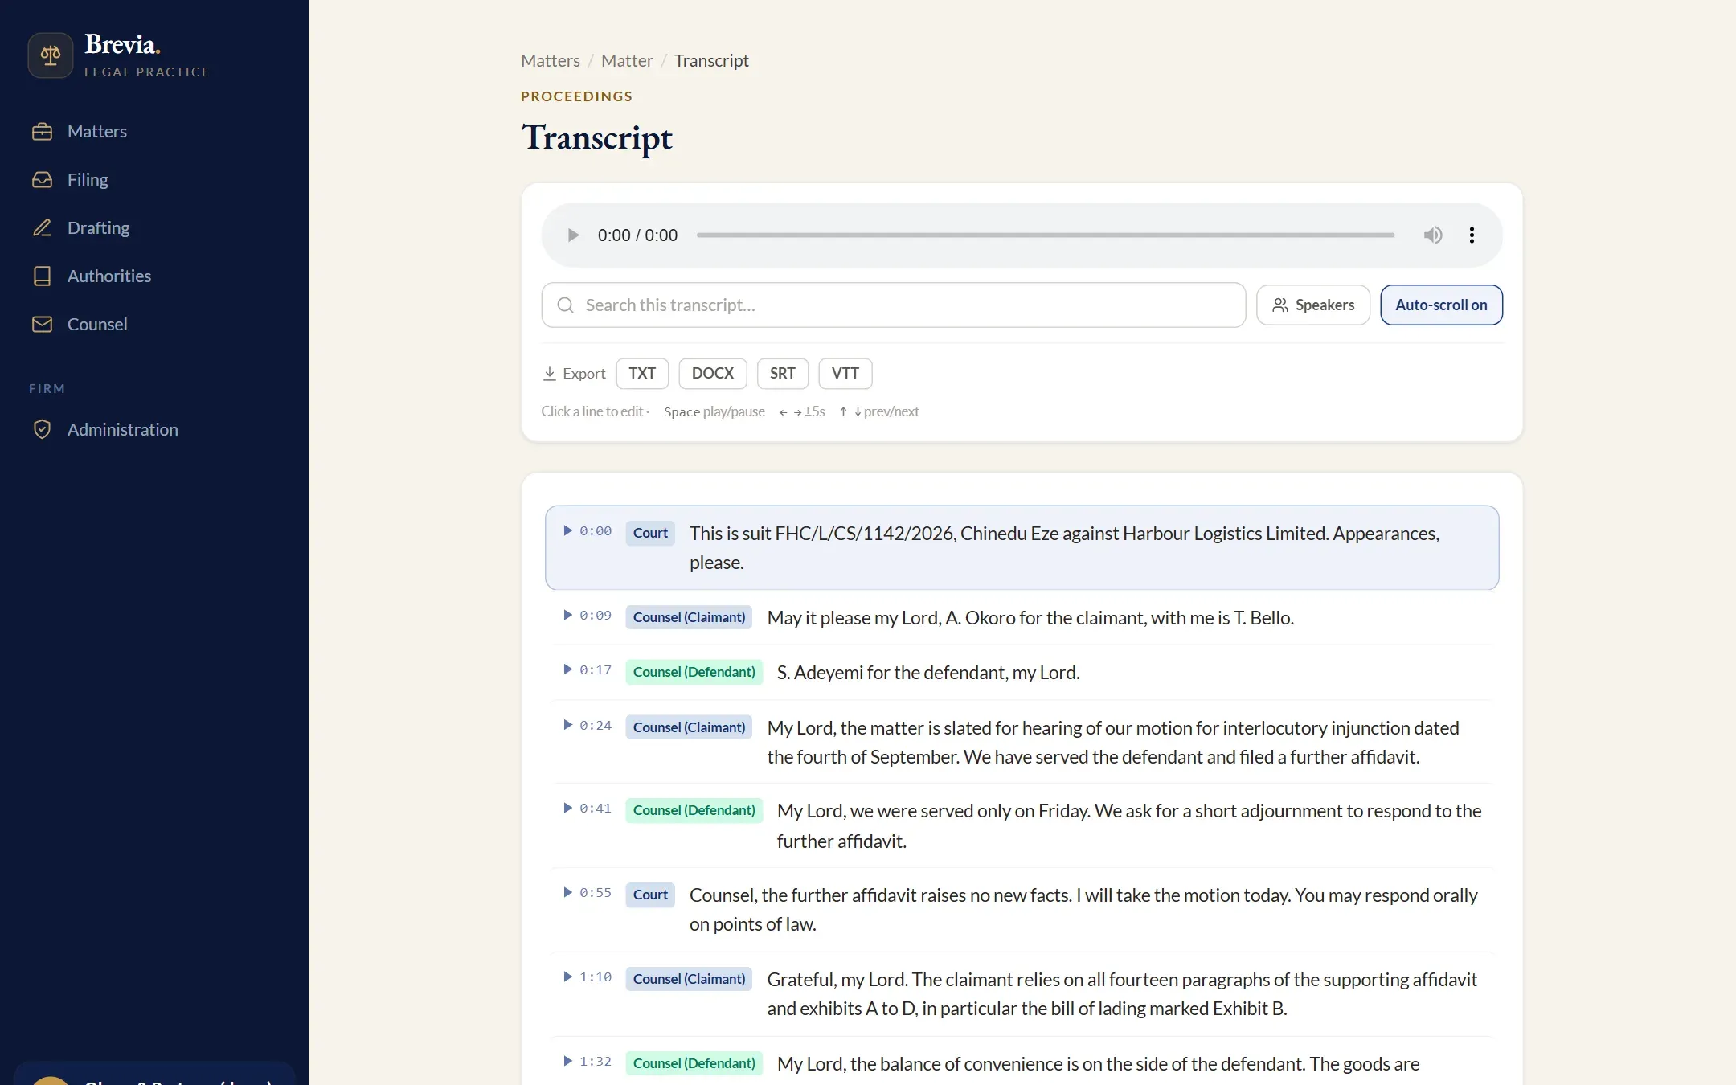Edit line about balance of convenience
The height and width of the screenshot is (1085, 1736).
point(1098,1064)
